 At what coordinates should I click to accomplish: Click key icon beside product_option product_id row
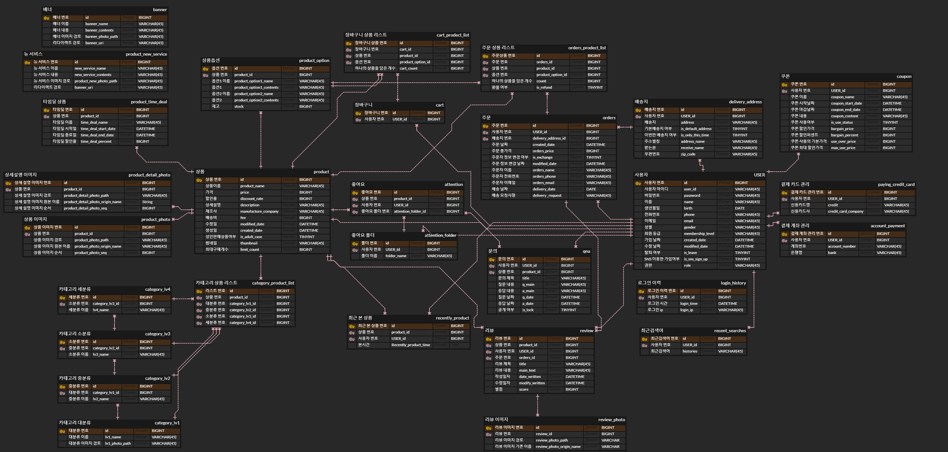pos(206,75)
